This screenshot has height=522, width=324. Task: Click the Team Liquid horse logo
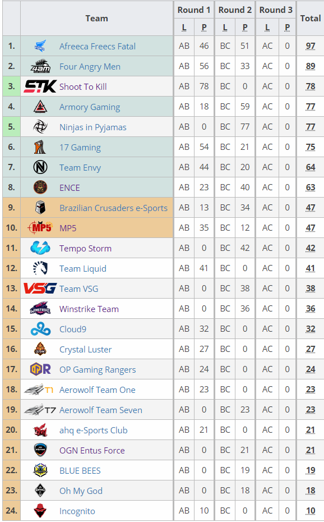[x=40, y=268]
